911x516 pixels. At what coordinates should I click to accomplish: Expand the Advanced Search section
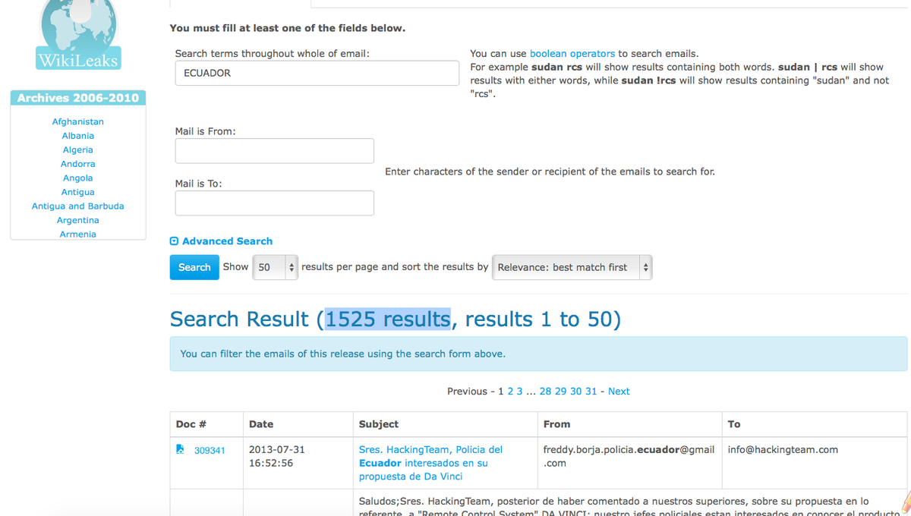[221, 241]
